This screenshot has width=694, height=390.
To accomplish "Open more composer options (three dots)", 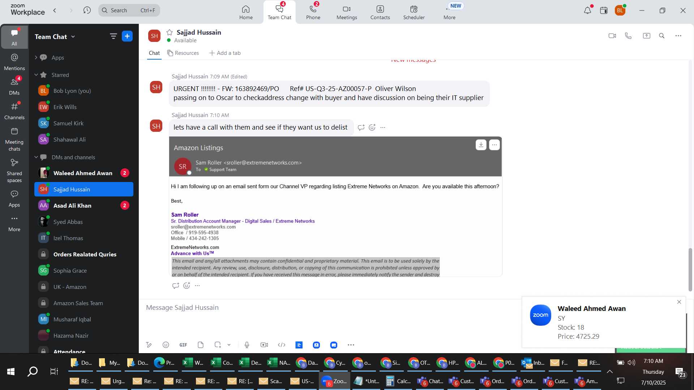I will (x=351, y=345).
